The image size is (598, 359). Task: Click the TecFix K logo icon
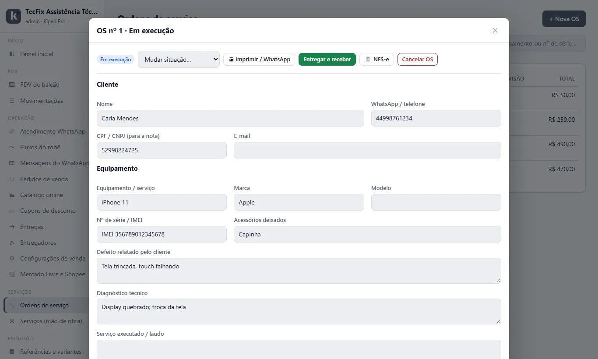pyautogui.click(x=14, y=16)
